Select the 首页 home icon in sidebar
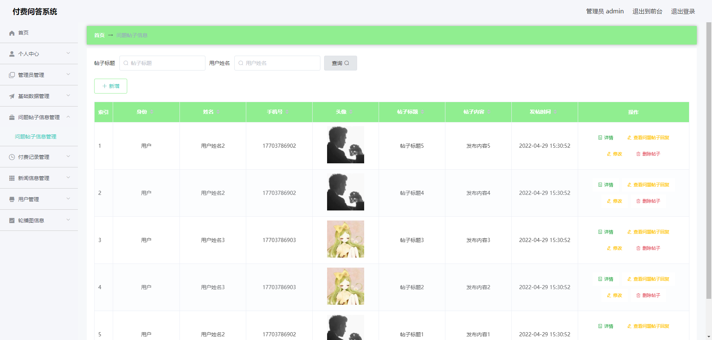Viewport: 712px width, 340px height. point(11,33)
